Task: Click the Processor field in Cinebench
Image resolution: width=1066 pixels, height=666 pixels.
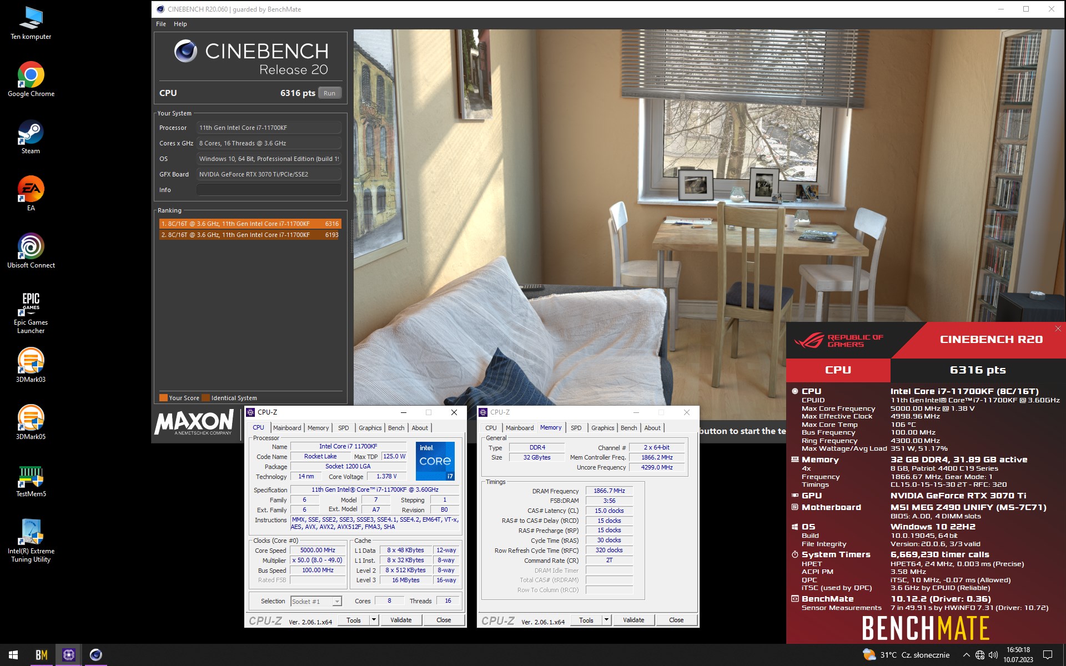Action: pos(269,128)
